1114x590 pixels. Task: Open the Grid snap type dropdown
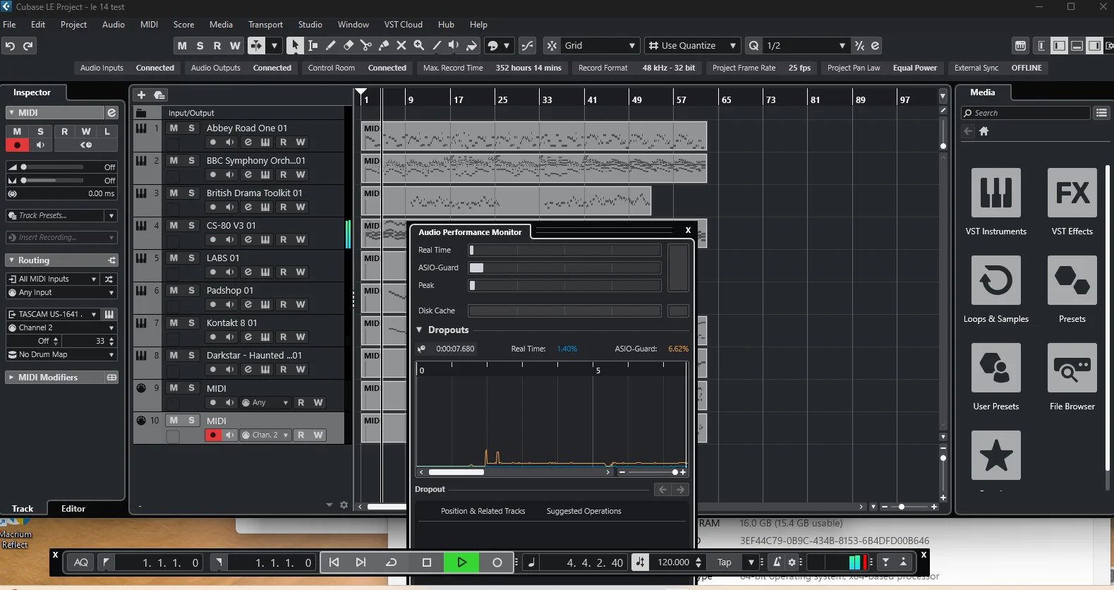pos(600,46)
